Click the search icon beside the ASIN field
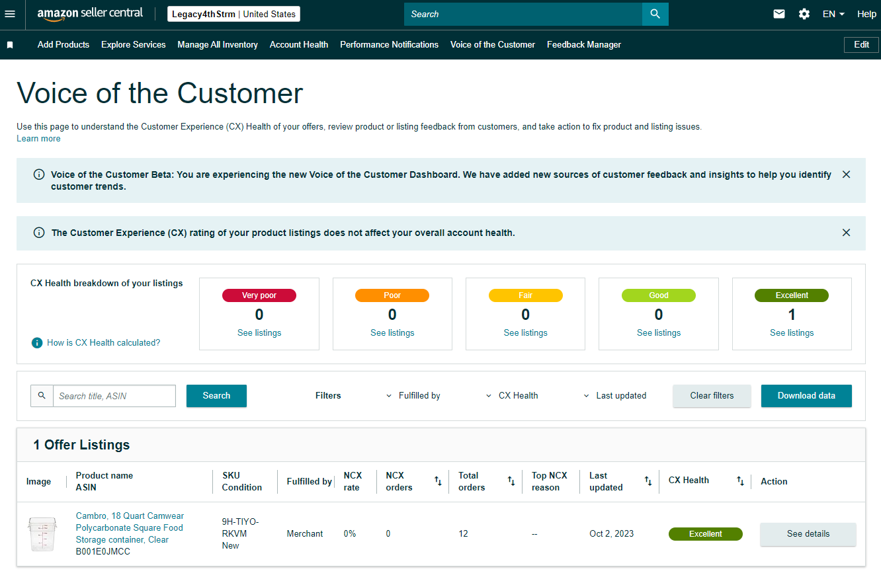Image resolution: width=881 pixels, height=579 pixels. (x=42, y=396)
